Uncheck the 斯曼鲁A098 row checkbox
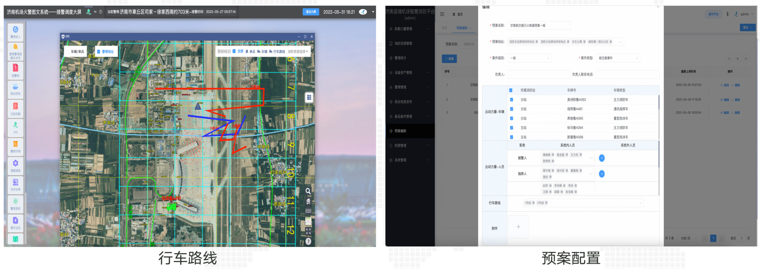Image resolution: width=760 pixels, height=269 pixels. (511, 137)
